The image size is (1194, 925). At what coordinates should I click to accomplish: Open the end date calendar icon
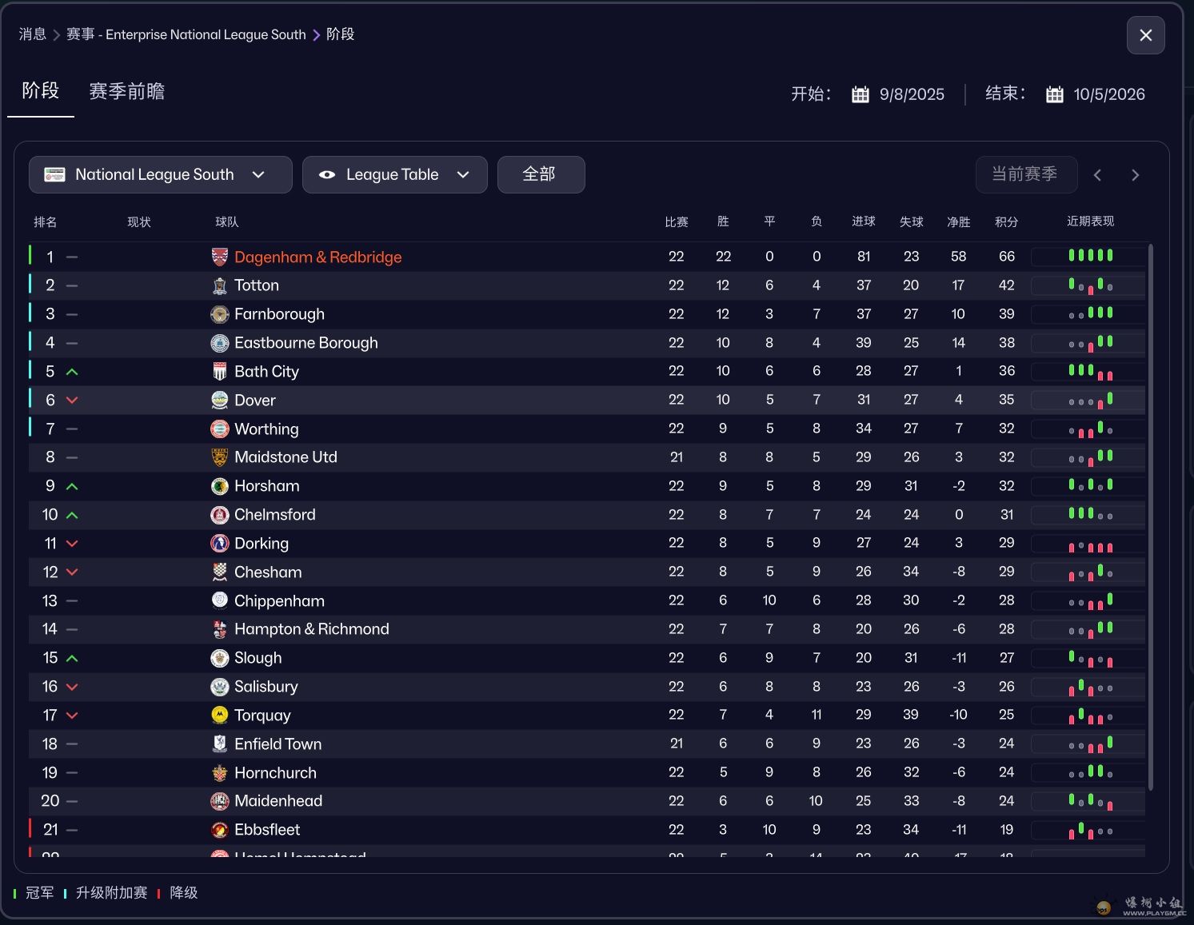tap(1054, 94)
